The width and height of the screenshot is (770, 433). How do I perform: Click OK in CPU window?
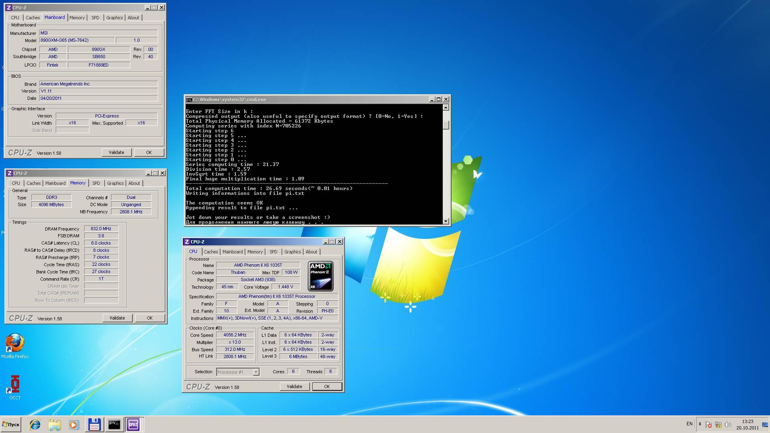327,386
